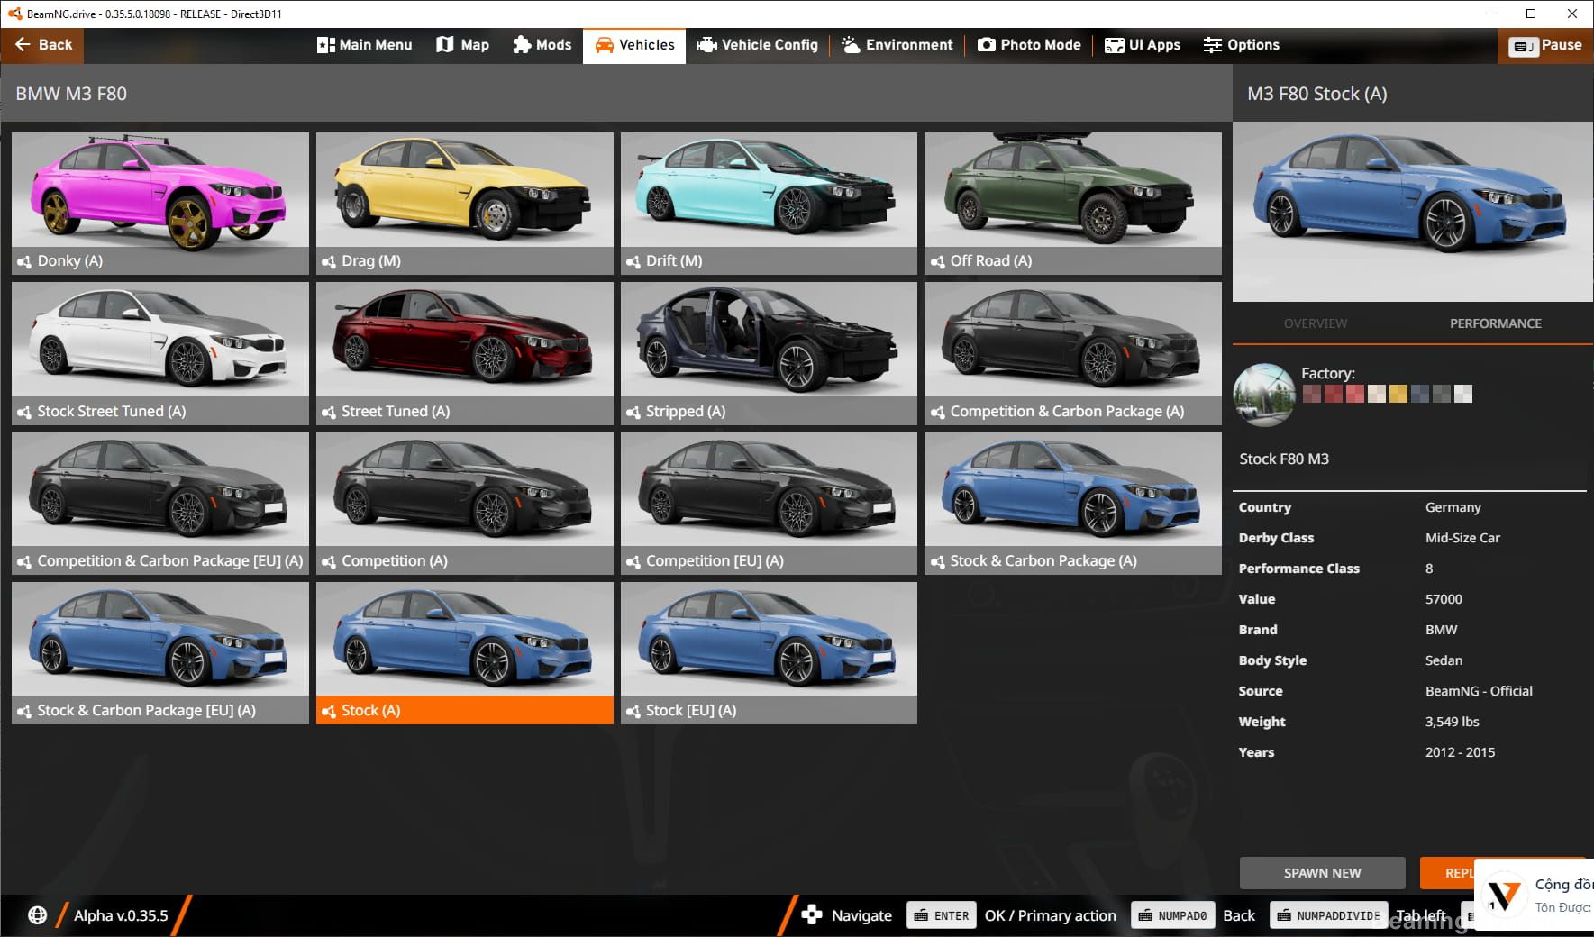Pick the yellow factory paint swatch
The width and height of the screenshot is (1594, 937).
pos(1398,394)
